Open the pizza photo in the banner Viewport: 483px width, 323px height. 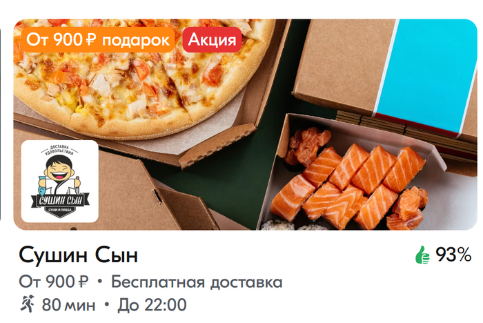coord(139,77)
